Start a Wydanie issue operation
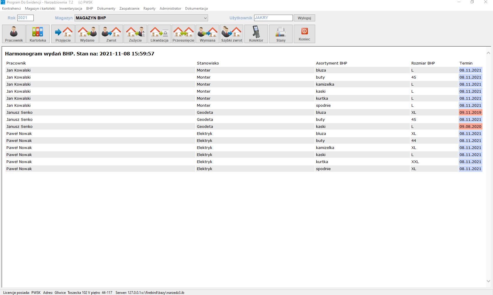Screen dimensions: 493x295 click(x=87, y=34)
